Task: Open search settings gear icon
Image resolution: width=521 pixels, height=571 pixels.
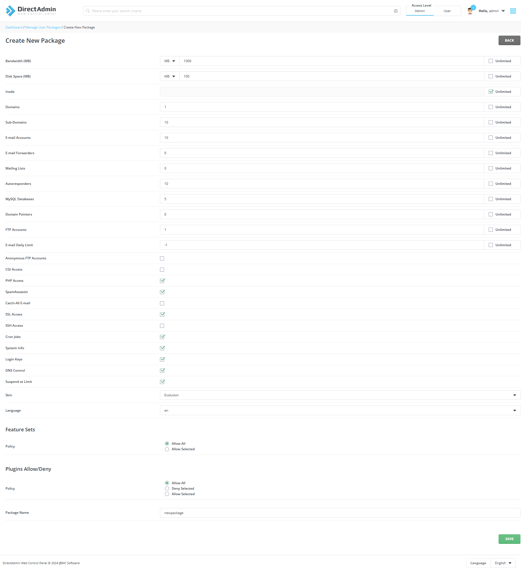Action: 396,11
